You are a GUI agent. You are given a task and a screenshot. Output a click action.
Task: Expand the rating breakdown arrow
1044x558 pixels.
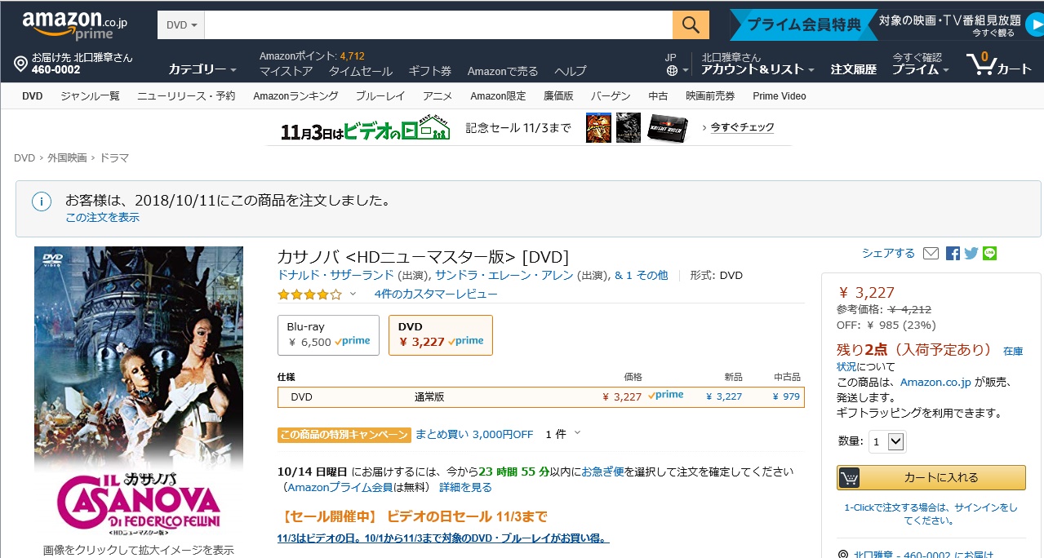353,294
